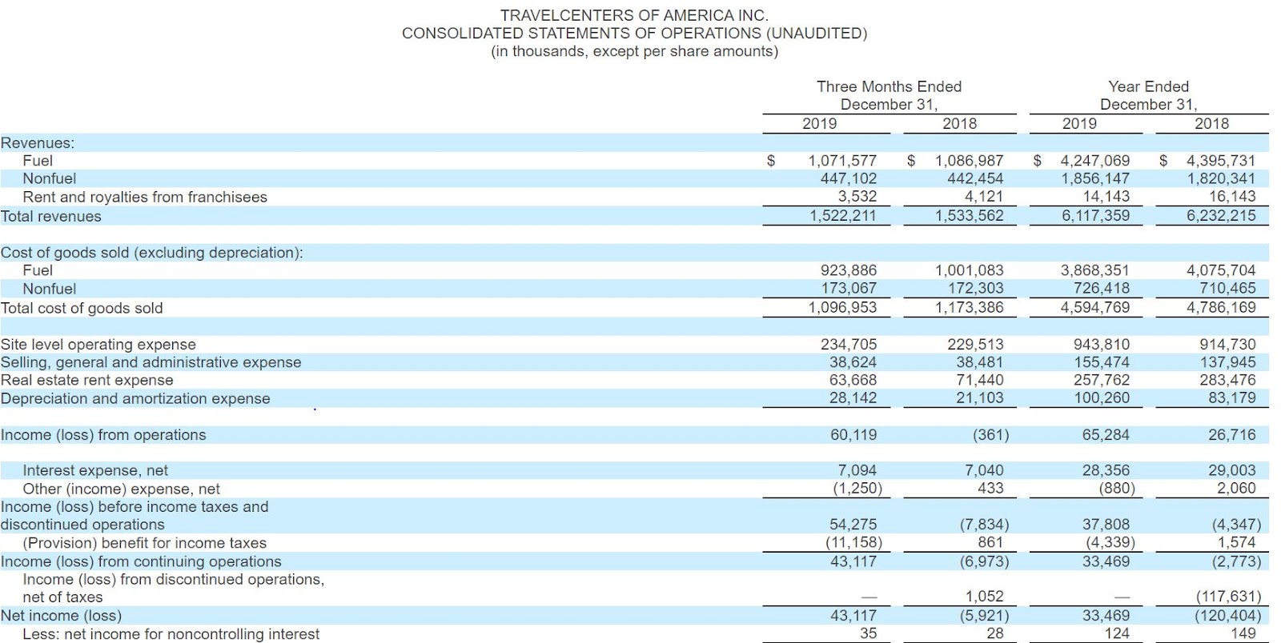Viewport: 1281px width, 643px height.
Task: Click the 'Net income (loss)' row label
Action: 61,616
